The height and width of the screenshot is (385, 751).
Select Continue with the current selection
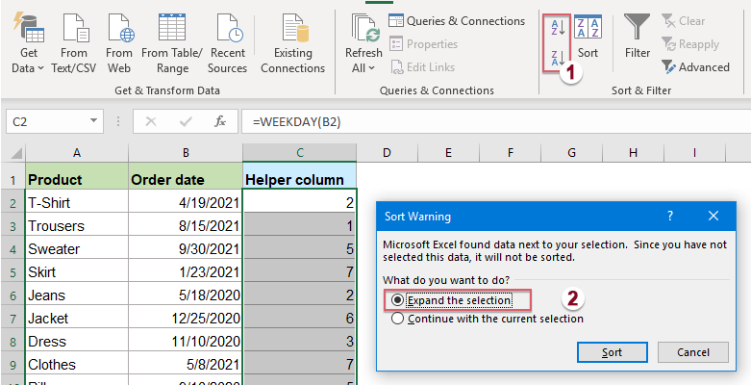click(398, 319)
